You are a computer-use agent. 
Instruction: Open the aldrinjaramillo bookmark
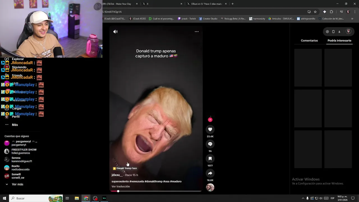tap(306, 19)
